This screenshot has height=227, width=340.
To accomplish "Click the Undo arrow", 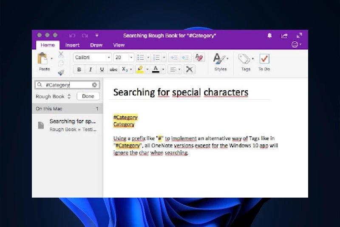I will pos(72,35).
